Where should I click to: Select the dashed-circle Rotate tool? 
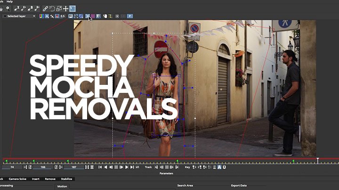(x=52, y=8)
